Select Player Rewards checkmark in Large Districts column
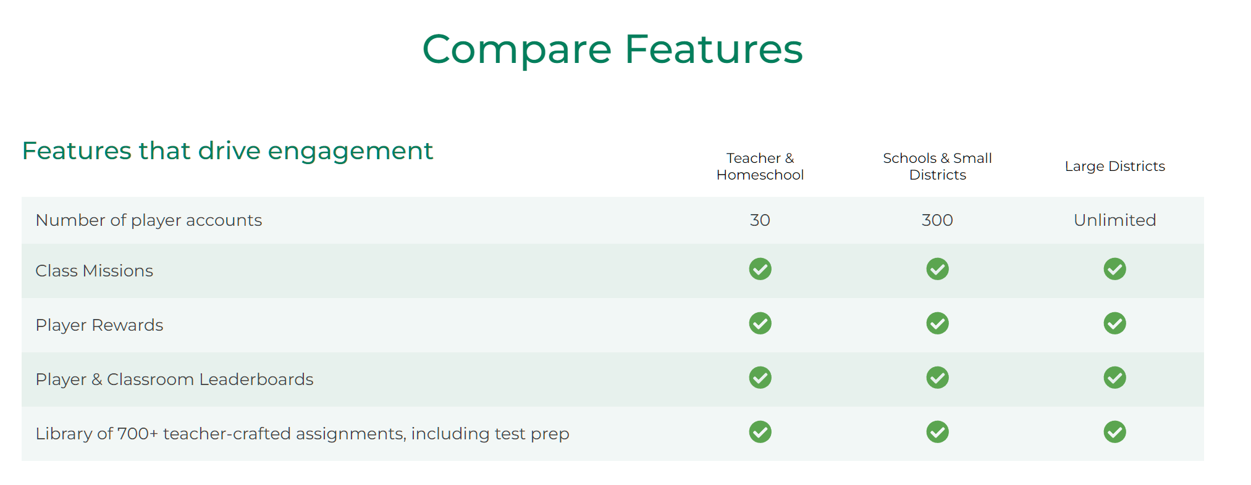 point(1114,323)
